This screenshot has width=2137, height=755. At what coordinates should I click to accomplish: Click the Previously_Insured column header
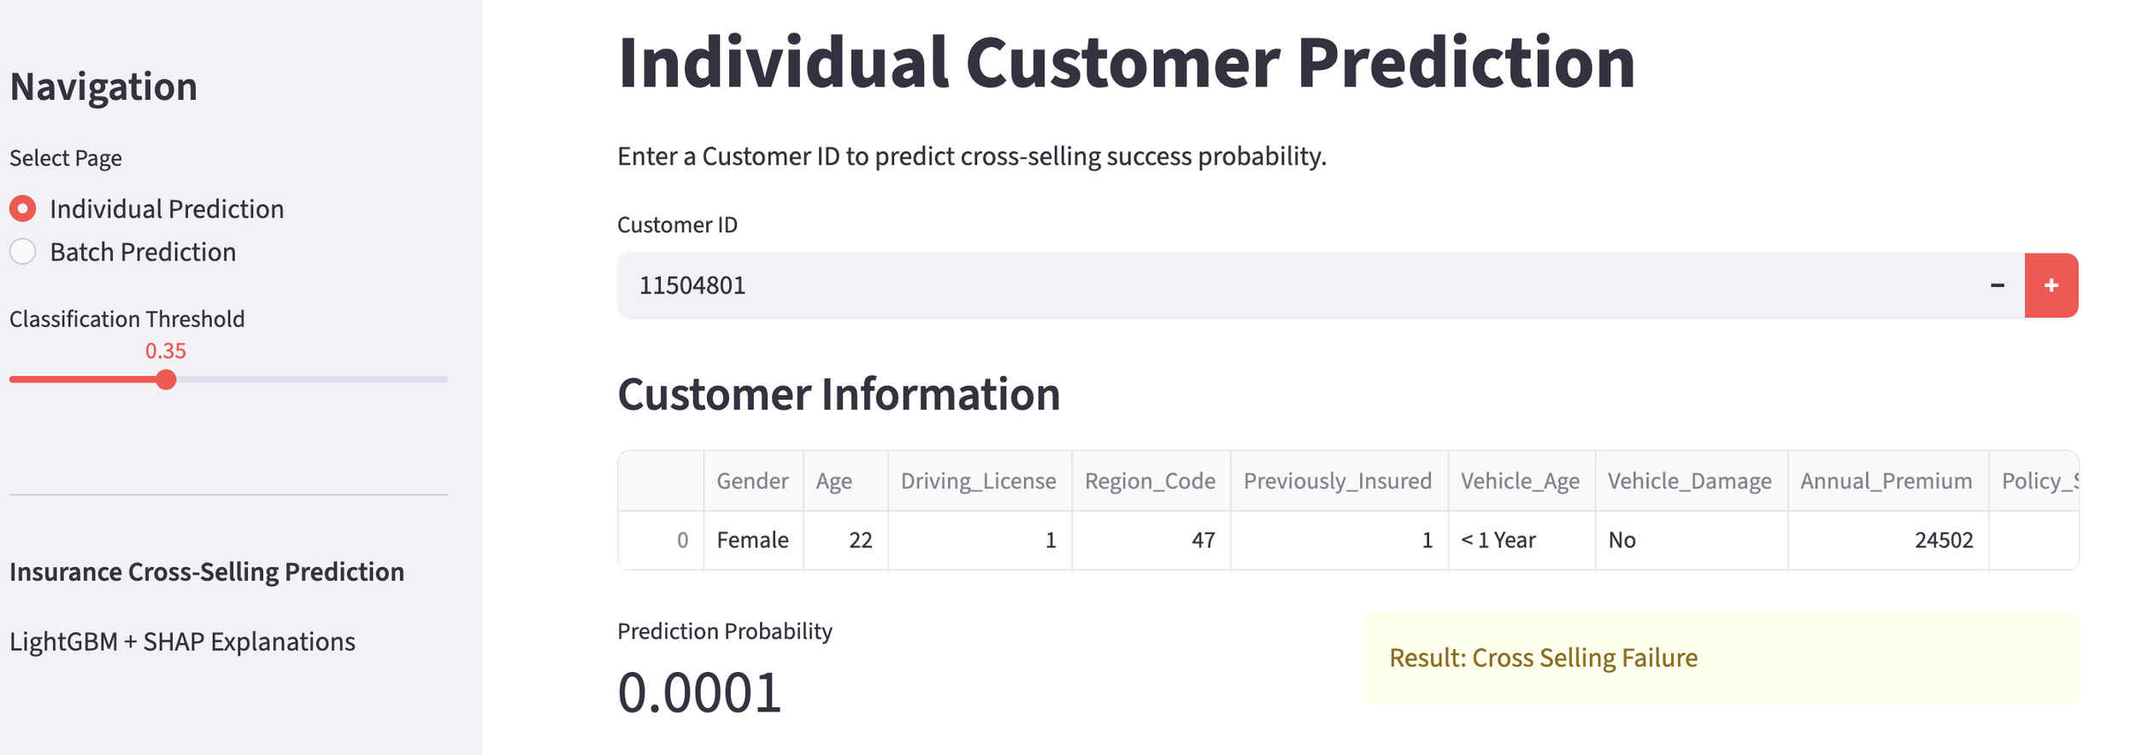point(1337,481)
